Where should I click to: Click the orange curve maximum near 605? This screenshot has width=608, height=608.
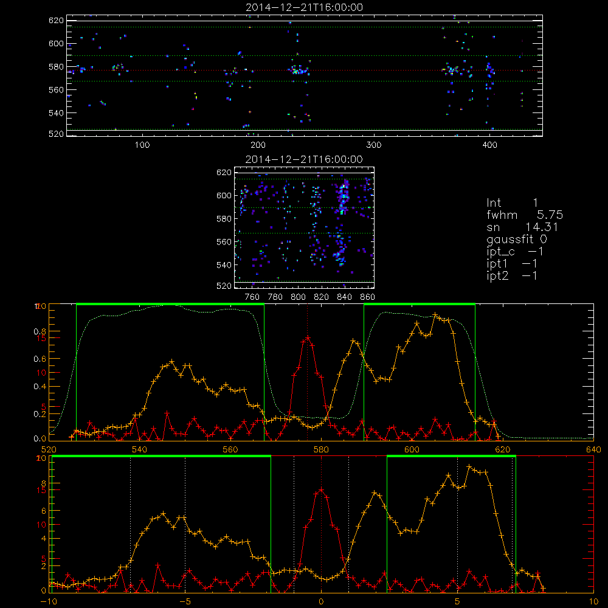(435, 315)
